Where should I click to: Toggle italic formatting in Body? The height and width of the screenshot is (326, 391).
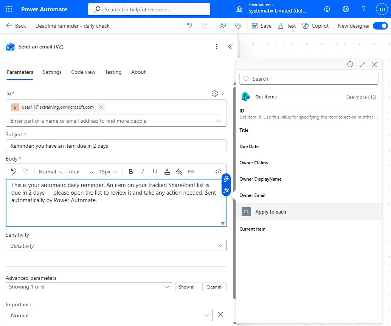pyautogui.click(x=143, y=172)
